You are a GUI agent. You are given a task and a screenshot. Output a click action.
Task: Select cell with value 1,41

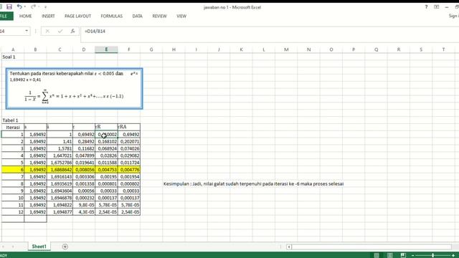click(x=60, y=141)
